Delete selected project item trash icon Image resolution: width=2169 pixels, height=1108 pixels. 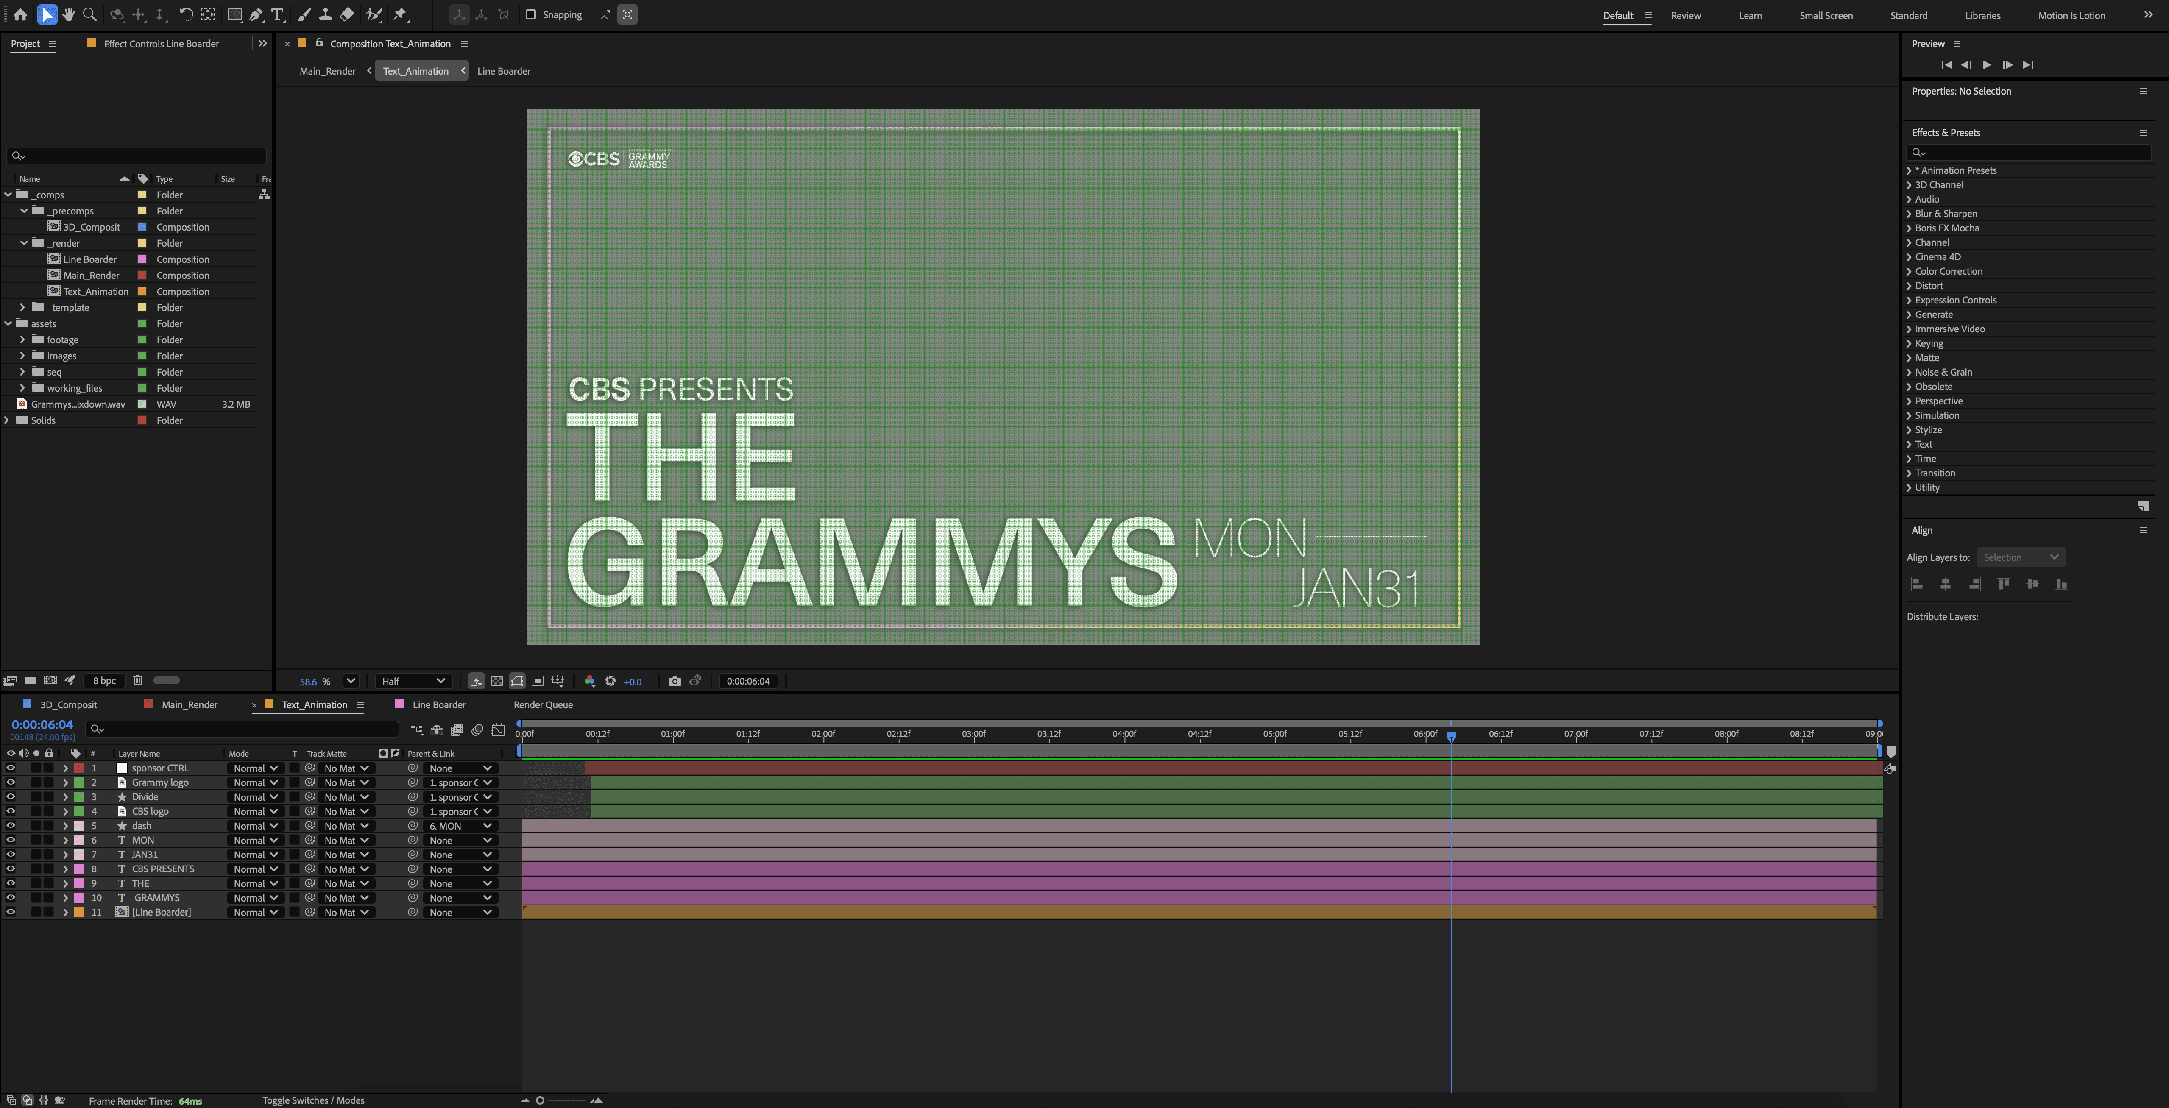click(x=138, y=680)
